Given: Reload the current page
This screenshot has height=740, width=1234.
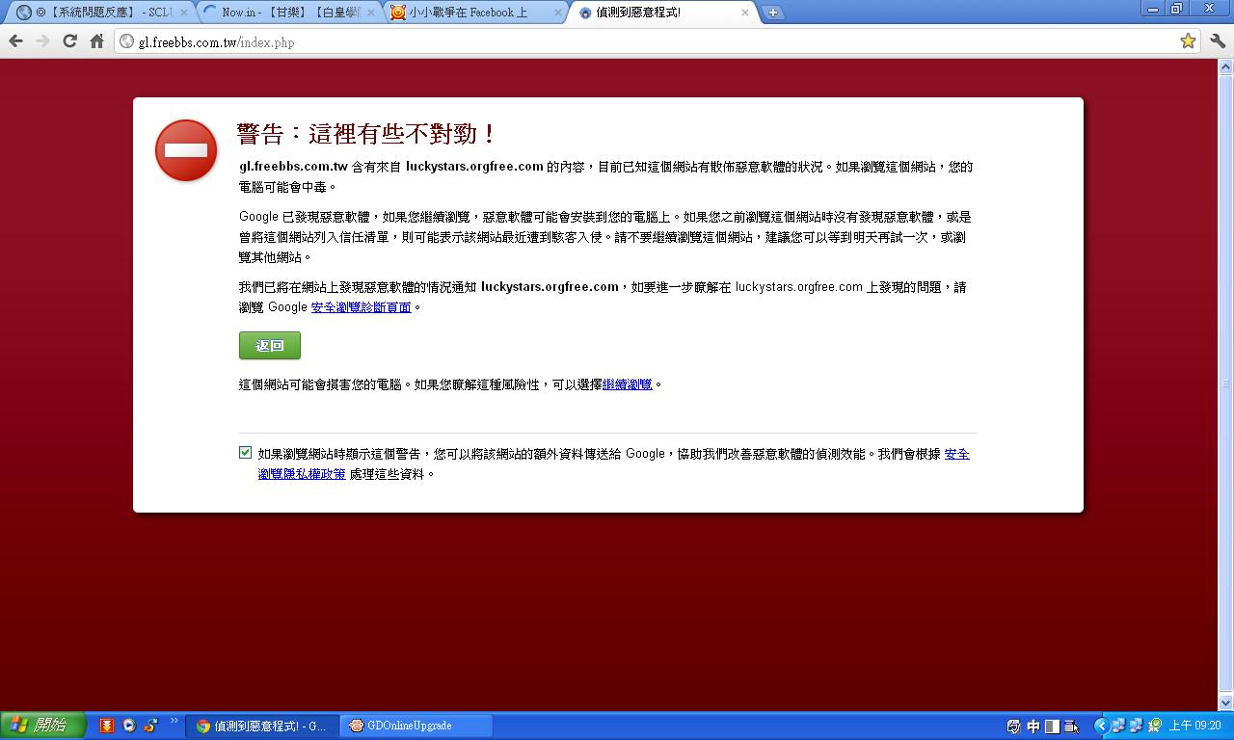Looking at the screenshot, I should point(69,41).
